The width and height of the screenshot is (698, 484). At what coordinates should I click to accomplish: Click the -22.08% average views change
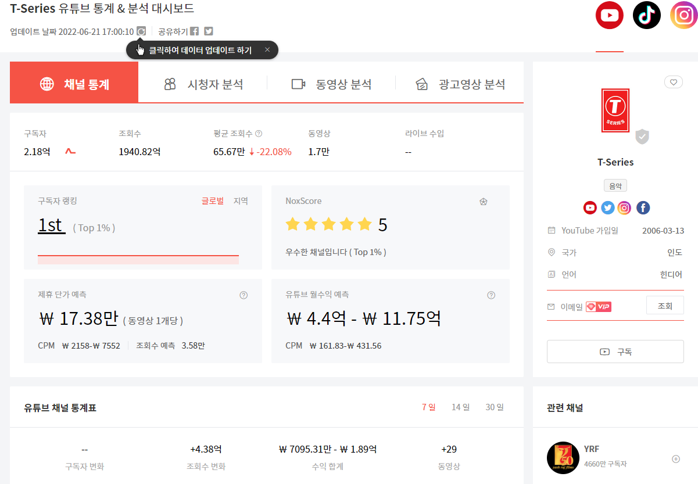[270, 152]
